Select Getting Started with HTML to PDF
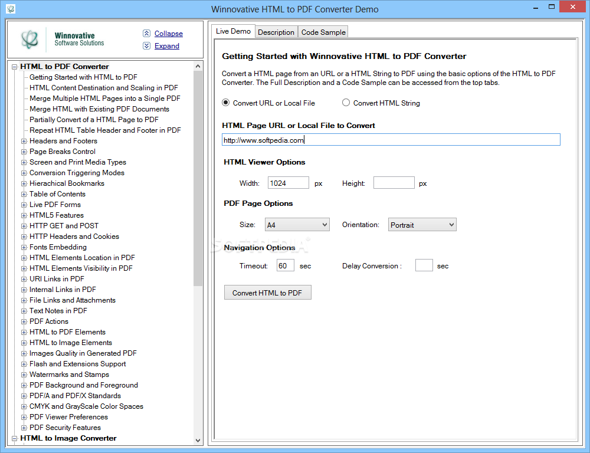 (83, 77)
